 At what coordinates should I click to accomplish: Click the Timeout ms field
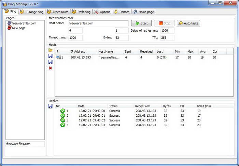point(75,38)
